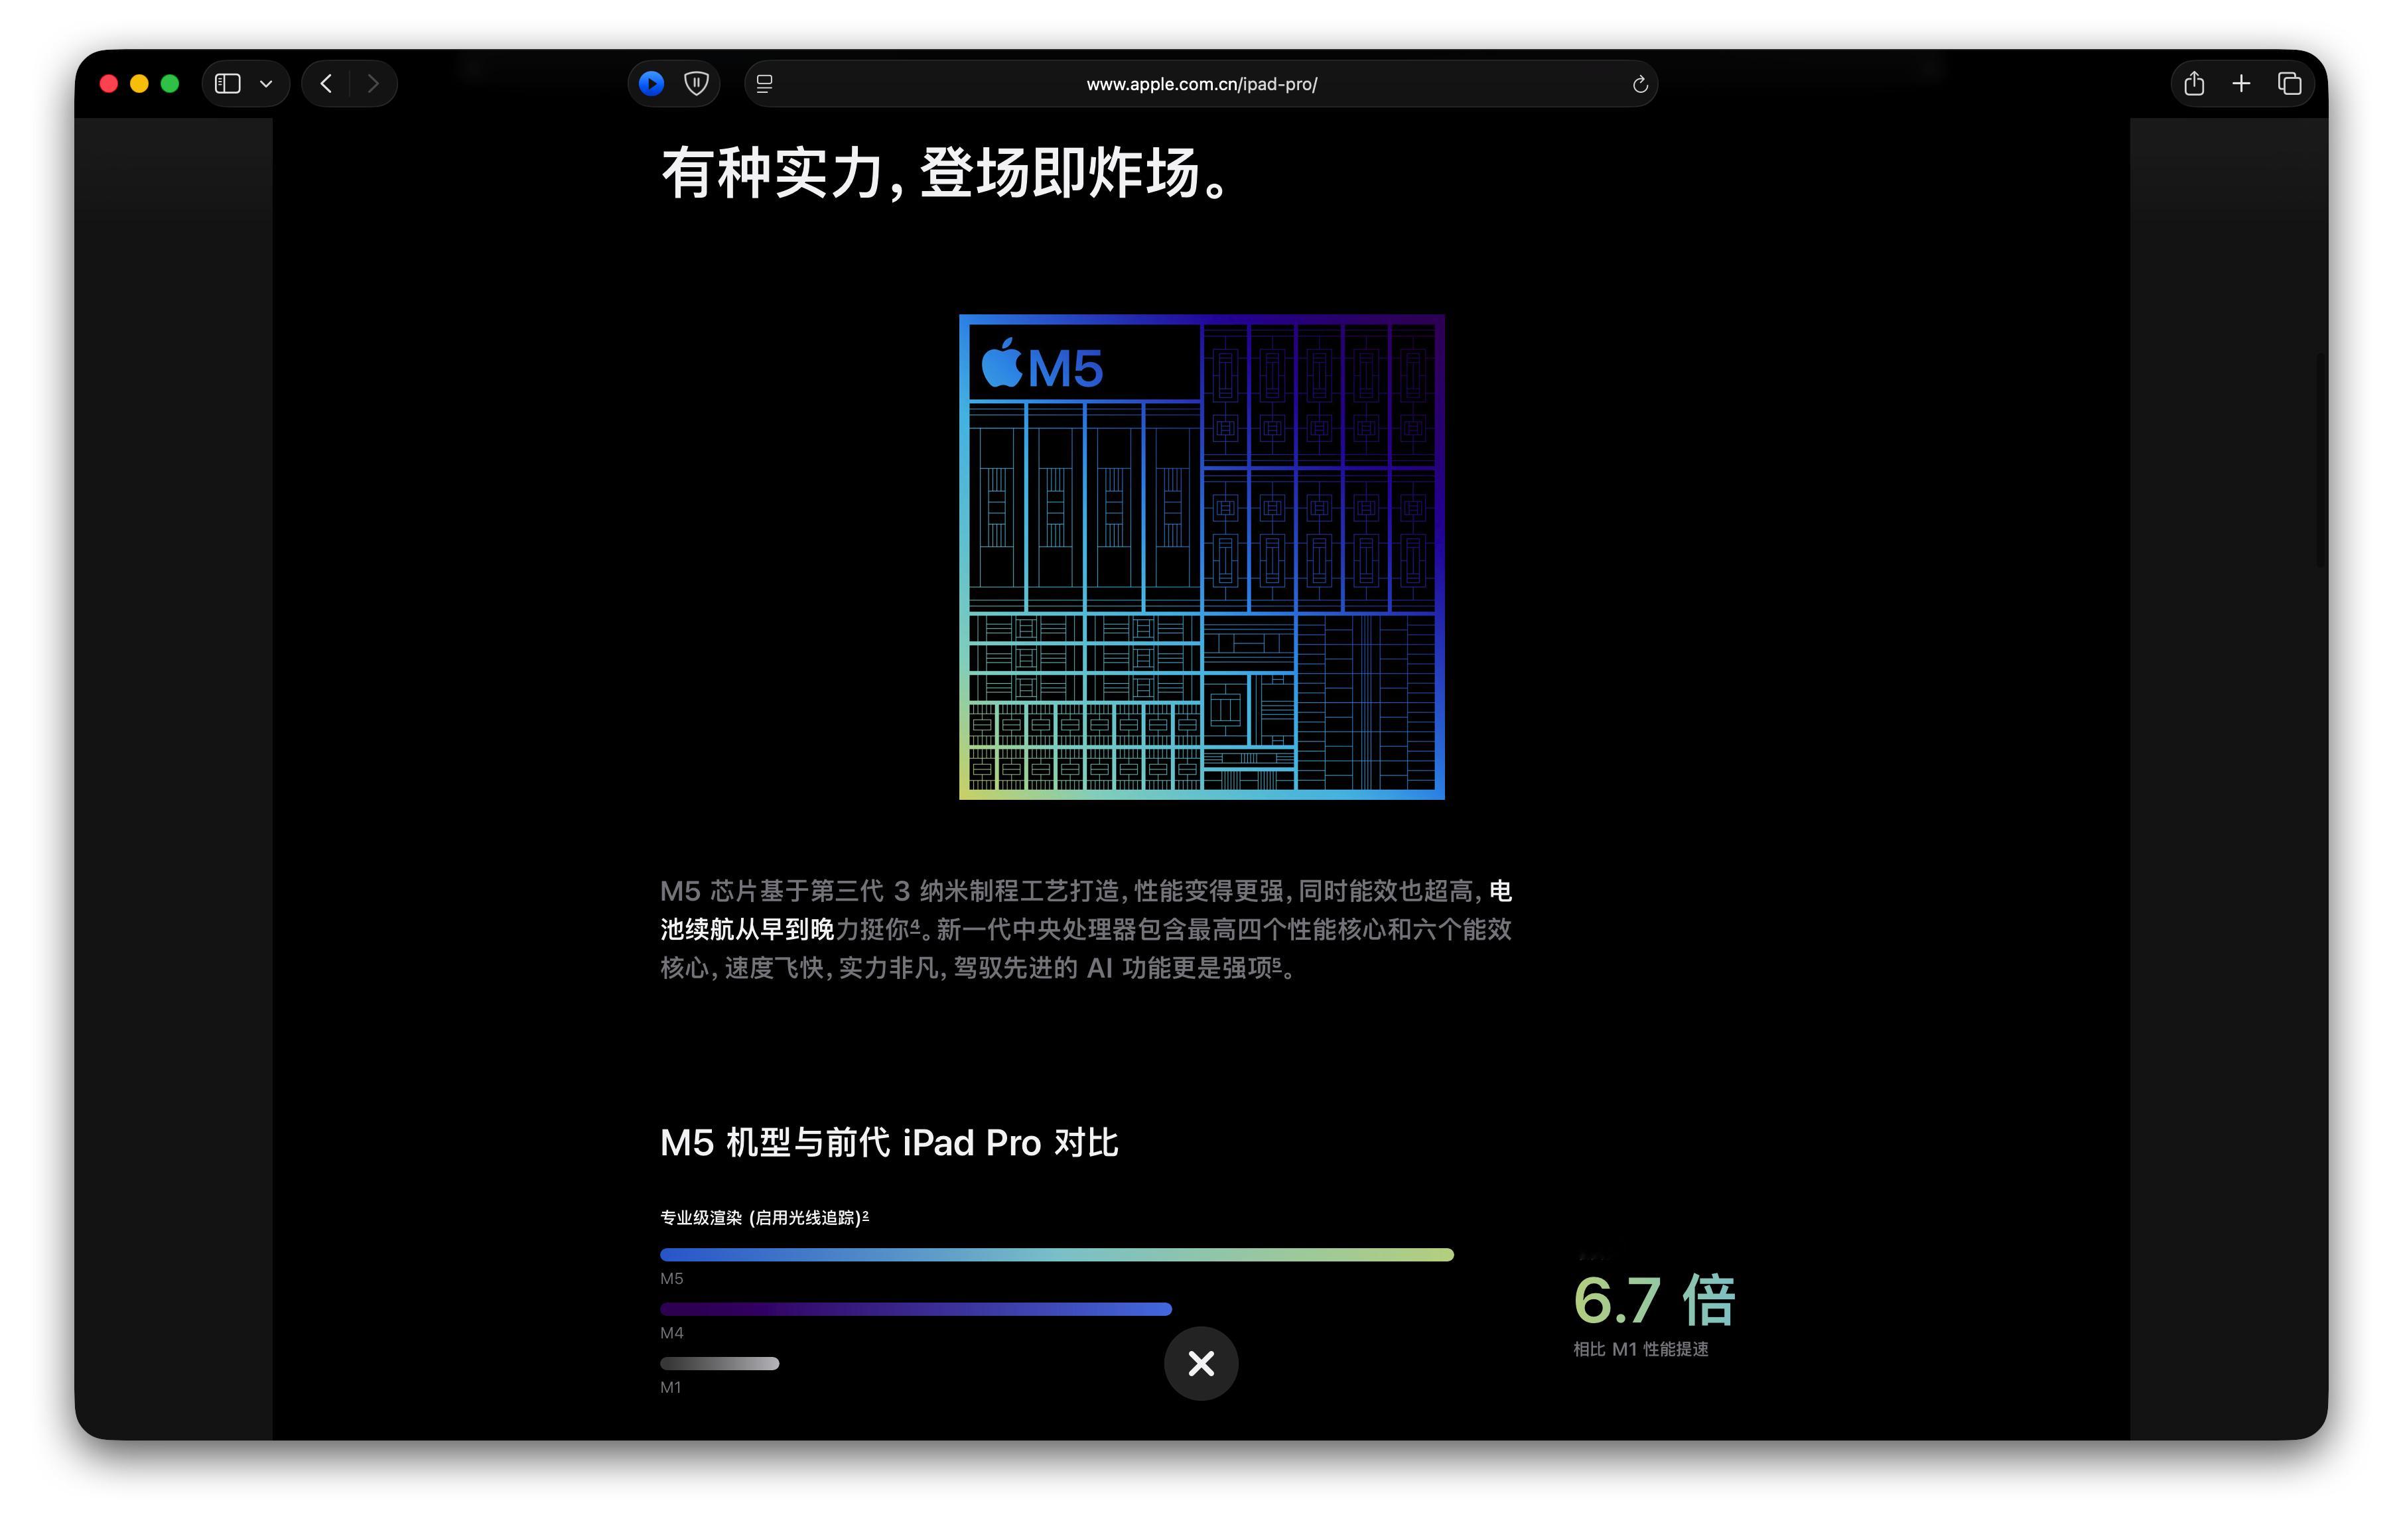This screenshot has width=2403, height=1540.
Task: Open the privacy shield report icon
Action: point(697,84)
